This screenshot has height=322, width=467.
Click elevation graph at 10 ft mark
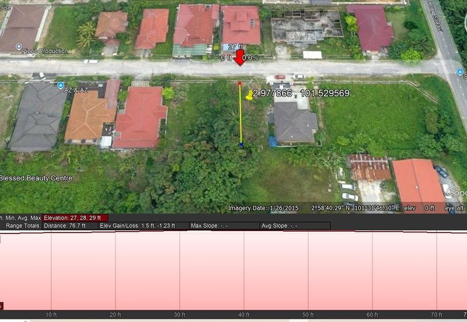click(51, 268)
